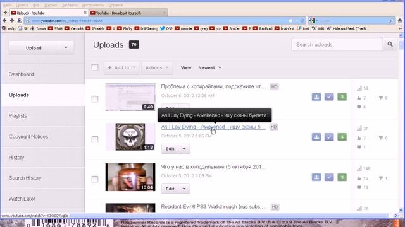
Task: Open Copyright Notices in the sidebar
Action: [28, 137]
